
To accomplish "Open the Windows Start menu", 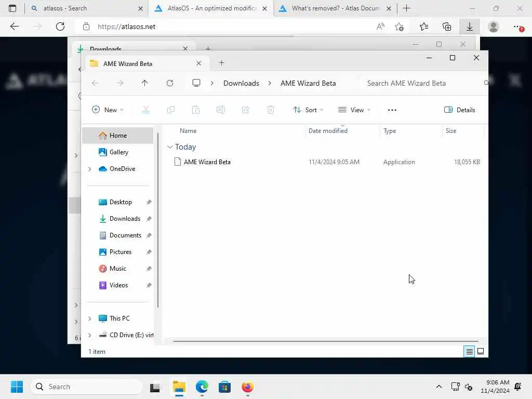I will [x=17, y=387].
